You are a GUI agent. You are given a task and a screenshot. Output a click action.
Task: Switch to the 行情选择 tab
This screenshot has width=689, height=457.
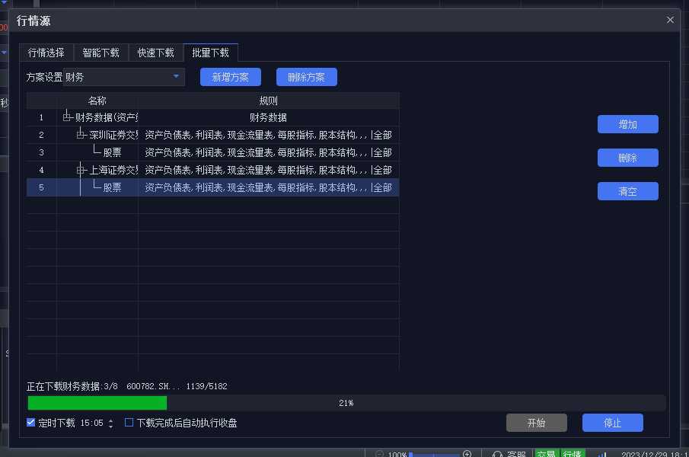(x=46, y=53)
